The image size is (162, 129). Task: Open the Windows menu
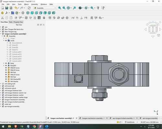click(x=44, y=4)
